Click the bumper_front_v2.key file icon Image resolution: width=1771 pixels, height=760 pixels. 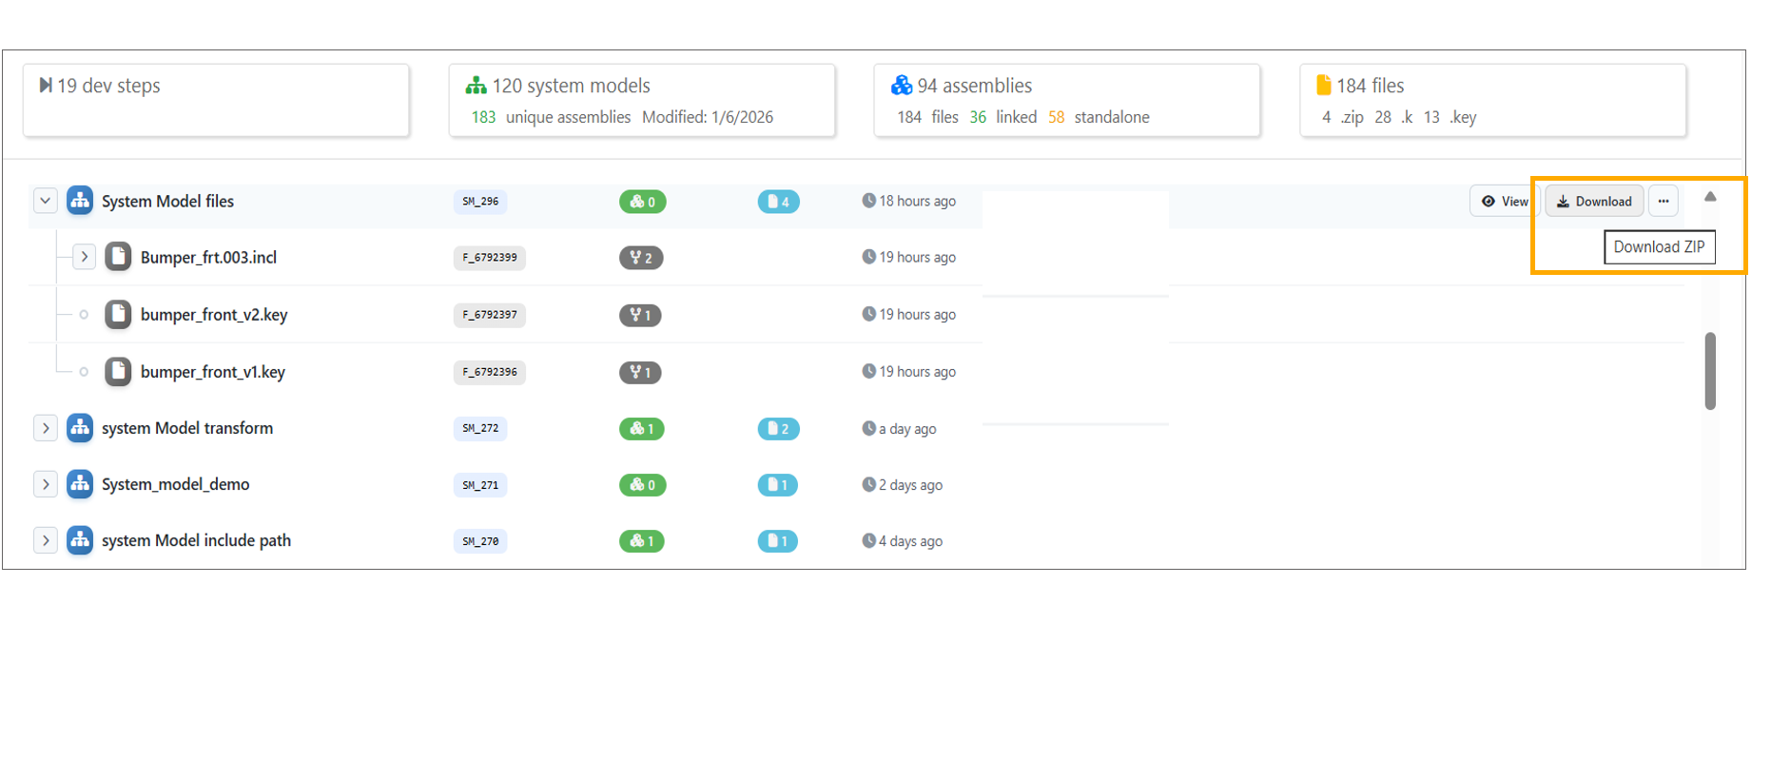[x=118, y=314]
